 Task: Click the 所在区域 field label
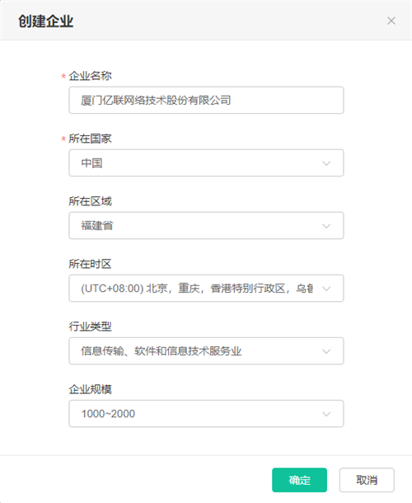(90, 201)
